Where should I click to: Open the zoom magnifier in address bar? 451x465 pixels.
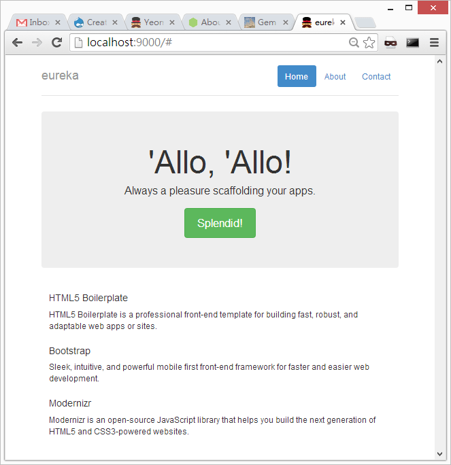point(354,43)
